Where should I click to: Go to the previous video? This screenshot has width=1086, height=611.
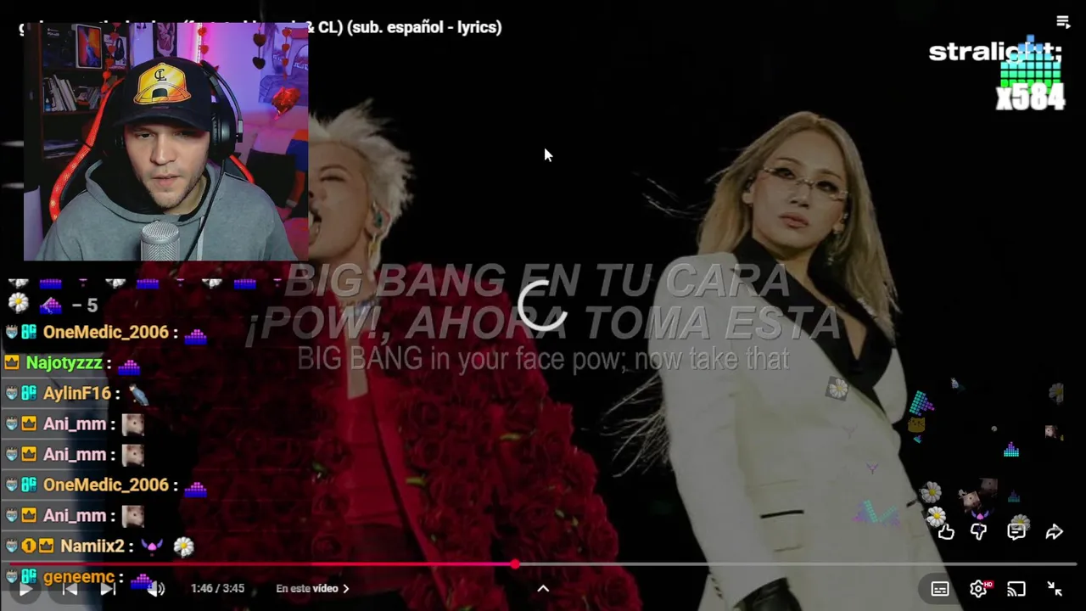(70, 588)
